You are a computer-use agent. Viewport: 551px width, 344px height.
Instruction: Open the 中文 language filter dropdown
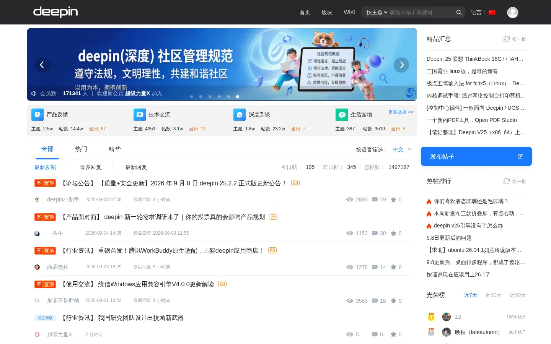click(x=402, y=149)
